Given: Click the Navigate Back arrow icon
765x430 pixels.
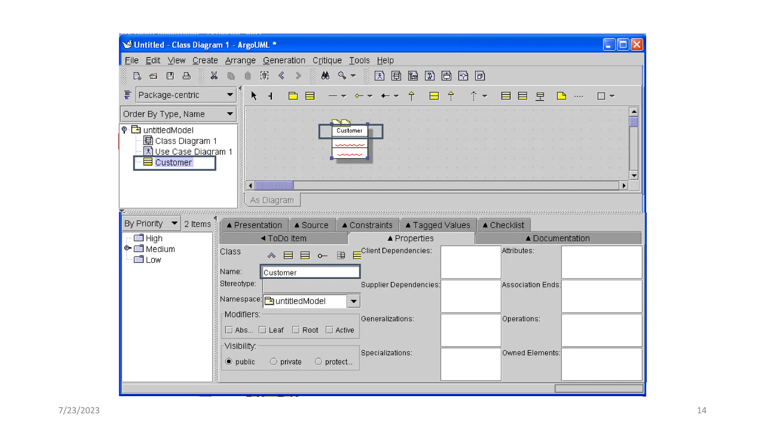Looking at the screenshot, I should [281, 76].
